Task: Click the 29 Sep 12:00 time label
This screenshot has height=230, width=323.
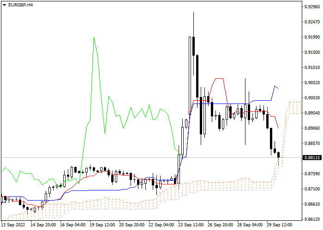Action: [280, 225]
